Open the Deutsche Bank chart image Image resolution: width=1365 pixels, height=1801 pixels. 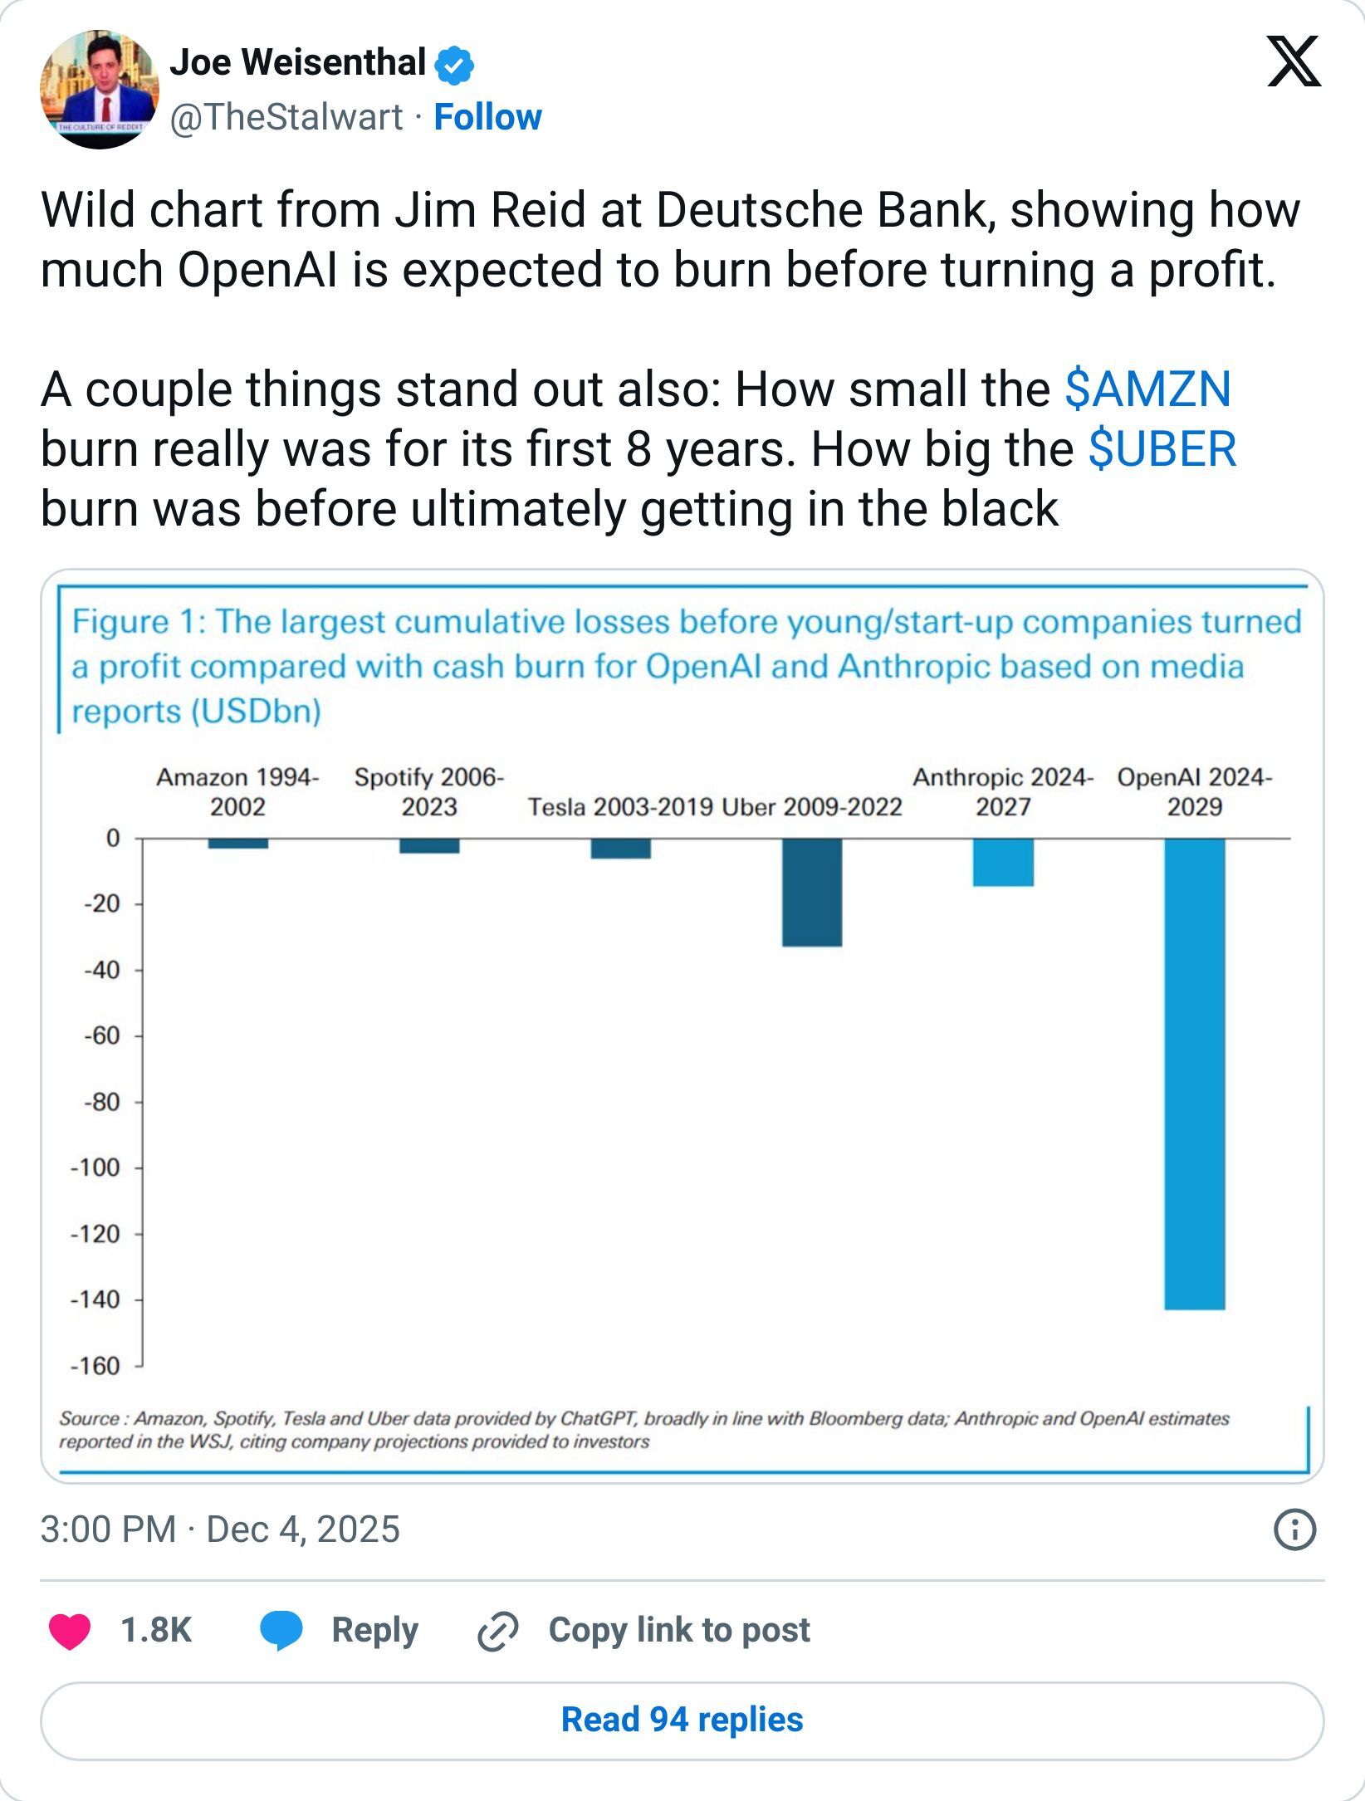(x=682, y=1030)
